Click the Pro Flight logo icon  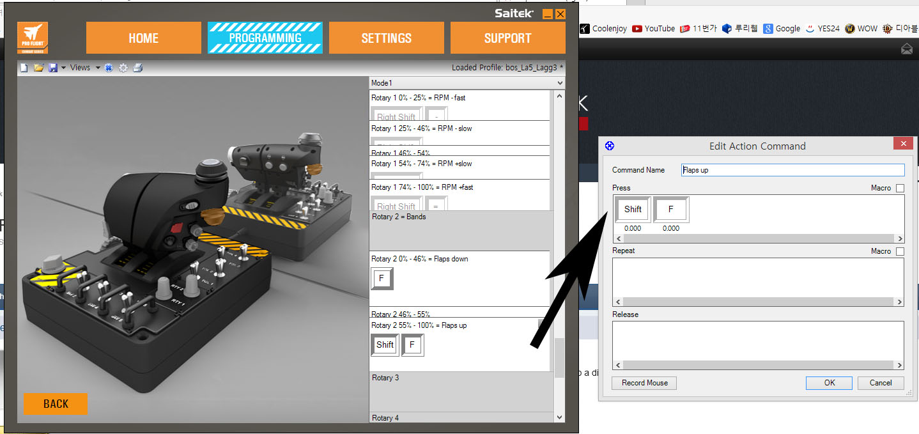point(33,38)
